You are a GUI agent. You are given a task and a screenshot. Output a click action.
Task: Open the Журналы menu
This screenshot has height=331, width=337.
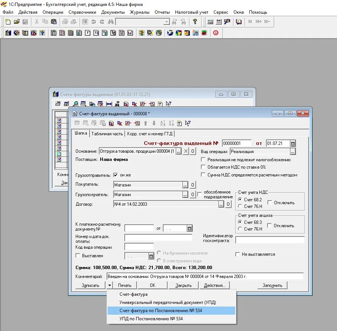[139, 12]
